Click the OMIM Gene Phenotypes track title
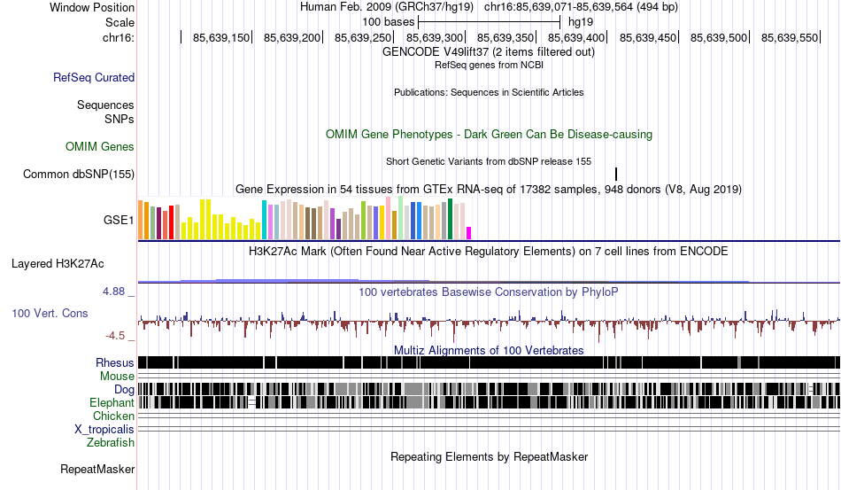 [489, 134]
